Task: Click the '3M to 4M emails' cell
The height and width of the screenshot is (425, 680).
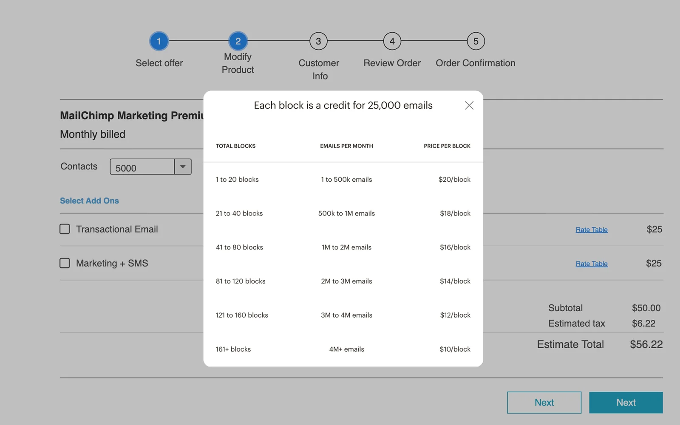Action: [x=346, y=315]
